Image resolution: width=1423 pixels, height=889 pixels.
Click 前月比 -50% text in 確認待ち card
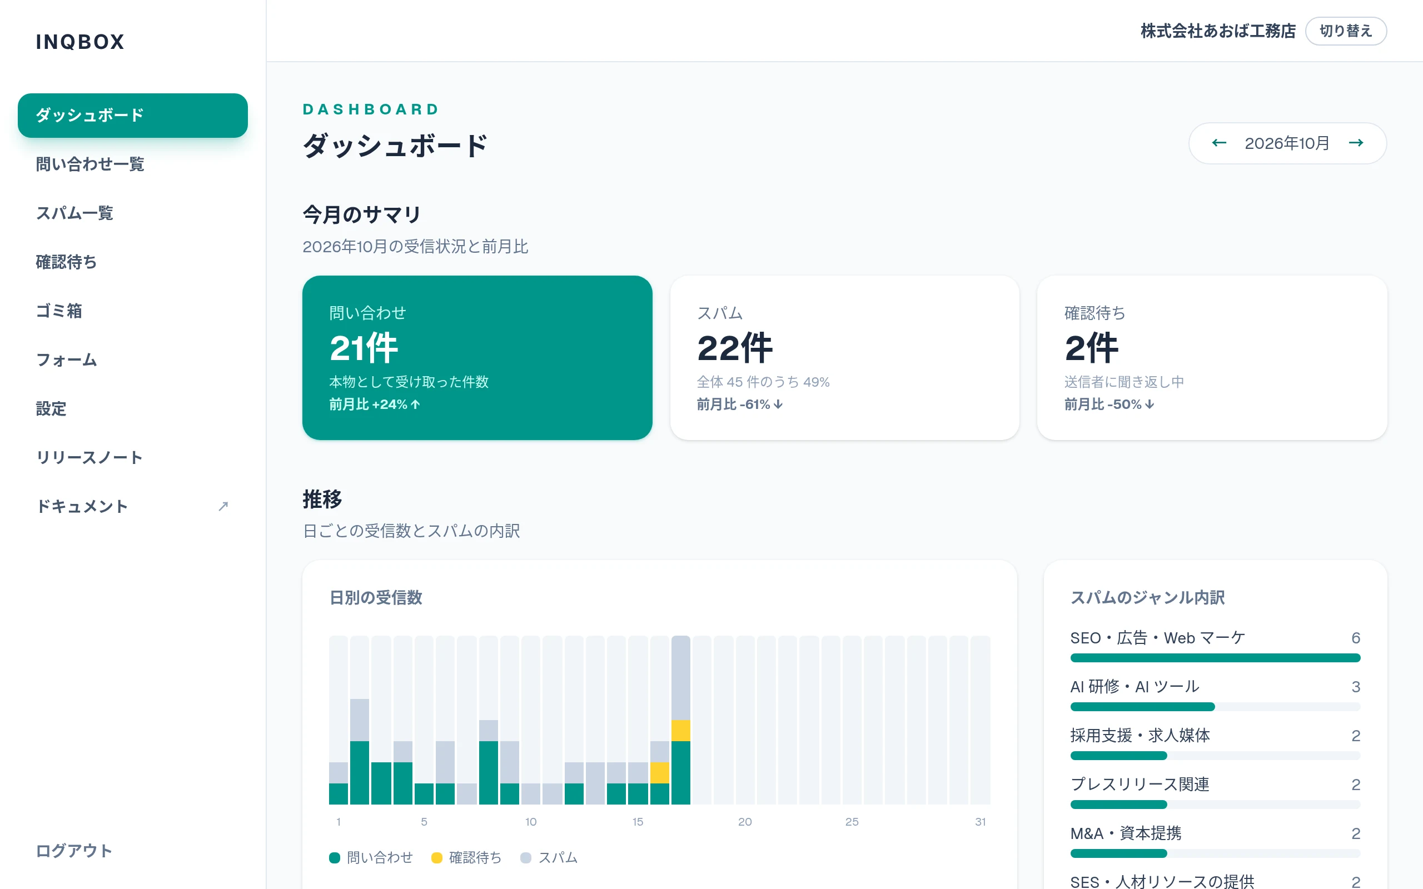coord(1109,404)
